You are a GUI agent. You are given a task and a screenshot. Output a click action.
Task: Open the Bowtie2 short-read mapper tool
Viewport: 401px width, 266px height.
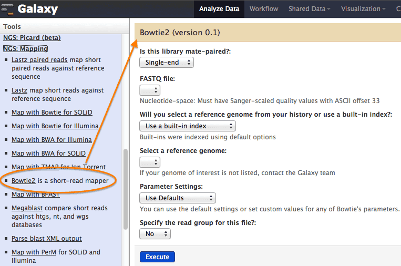23,181
